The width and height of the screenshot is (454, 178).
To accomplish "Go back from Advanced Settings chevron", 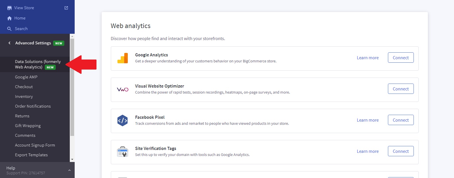I will [x=9, y=43].
